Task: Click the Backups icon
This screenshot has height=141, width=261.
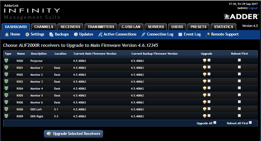Action: click(51, 34)
